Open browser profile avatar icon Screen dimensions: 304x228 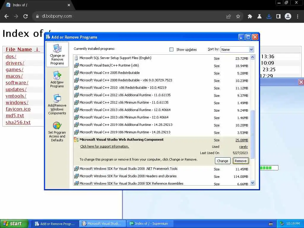point(288,17)
